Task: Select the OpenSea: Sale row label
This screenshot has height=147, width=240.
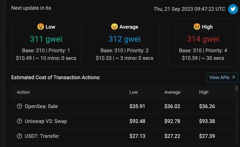Action: (x=41, y=106)
